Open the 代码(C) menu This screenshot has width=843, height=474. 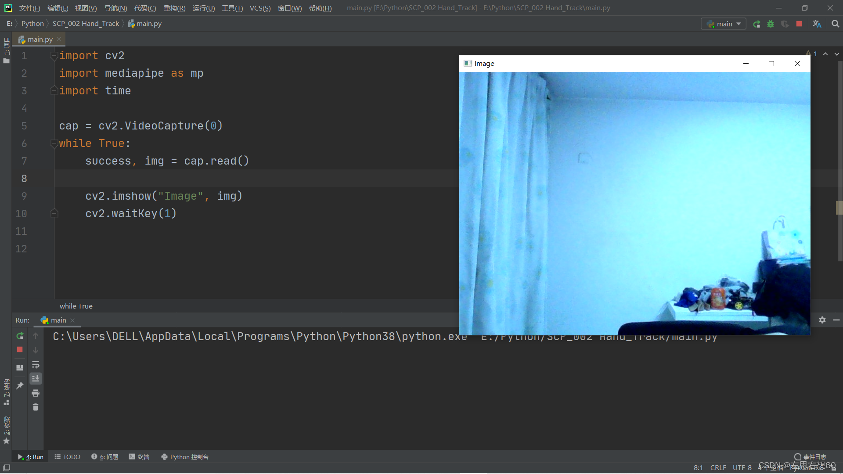145,8
